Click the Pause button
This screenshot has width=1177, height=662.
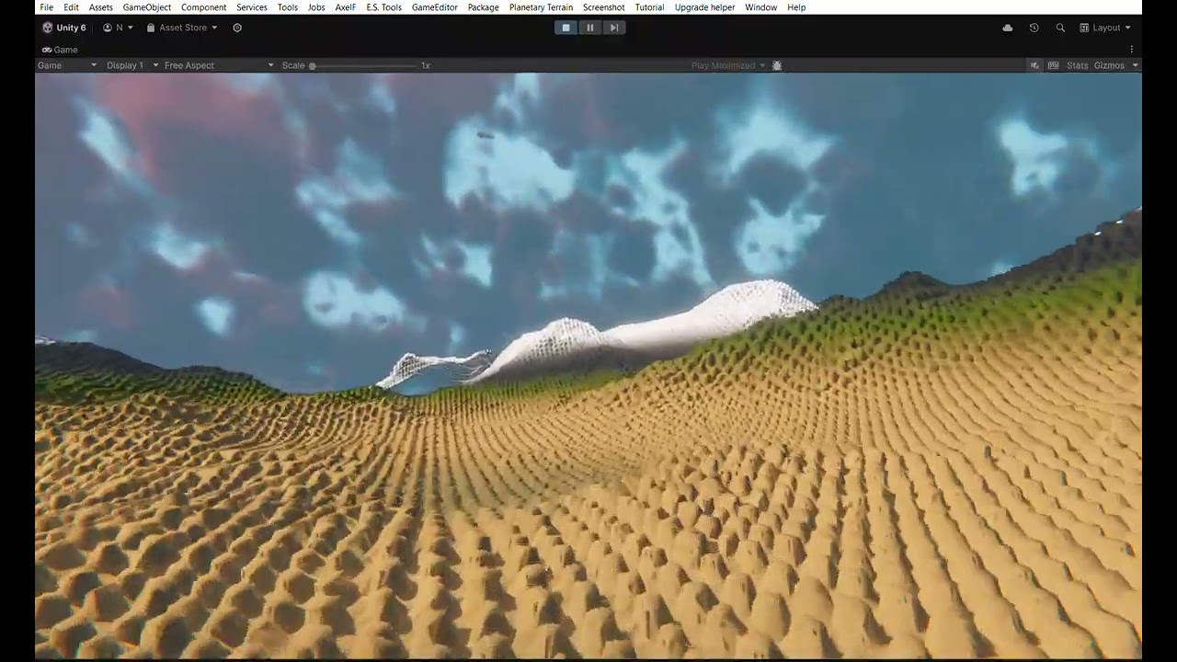[589, 28]
